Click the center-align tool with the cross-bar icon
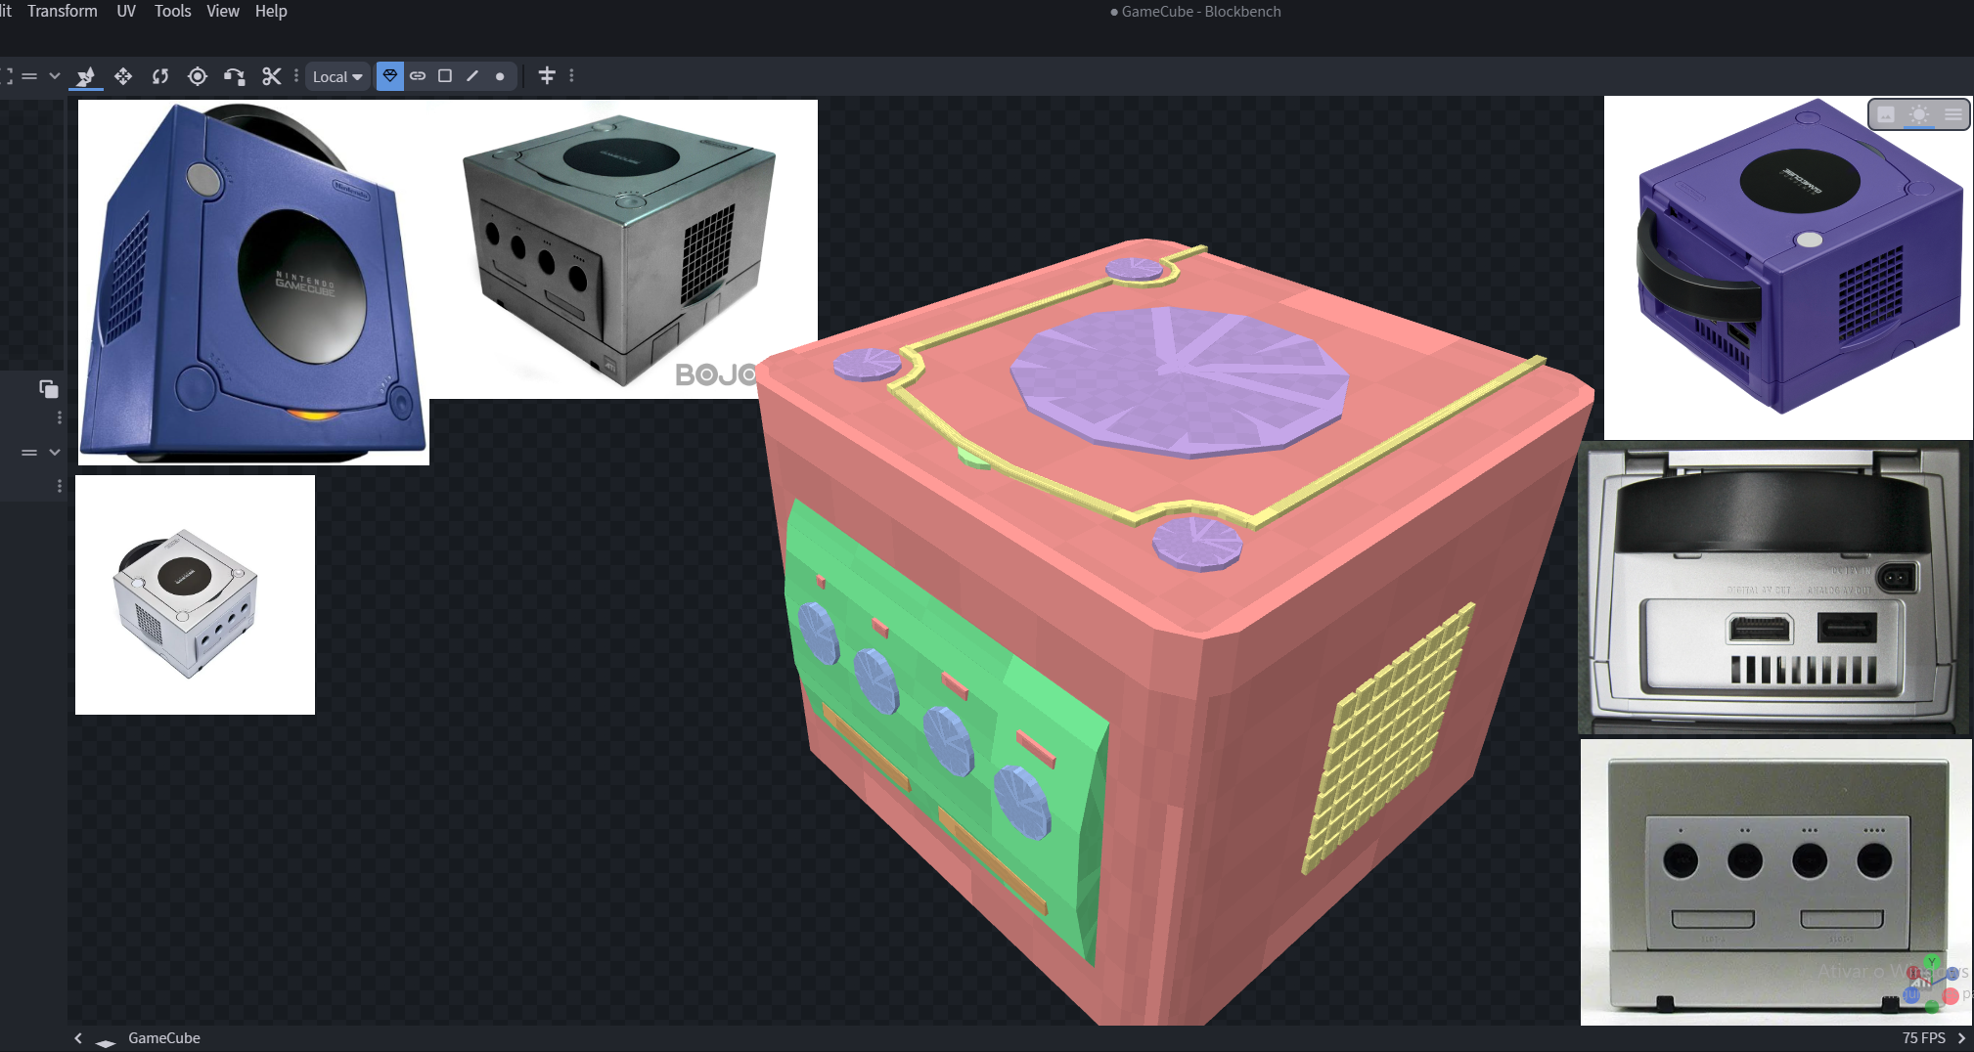 tap(547, 75)
